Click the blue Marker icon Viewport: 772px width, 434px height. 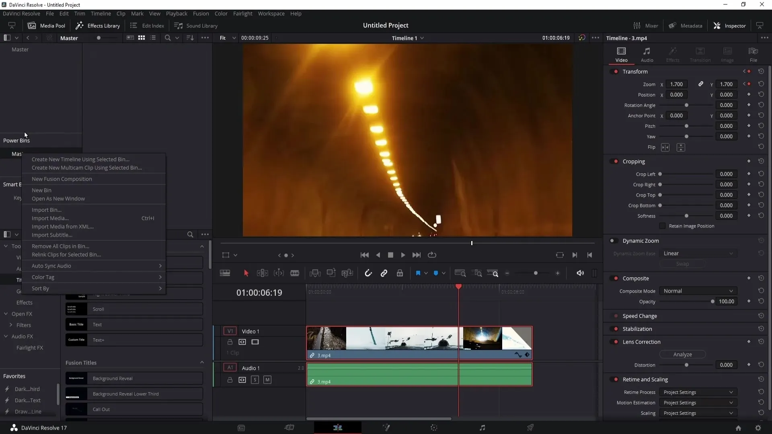click(x=436, y=273)
